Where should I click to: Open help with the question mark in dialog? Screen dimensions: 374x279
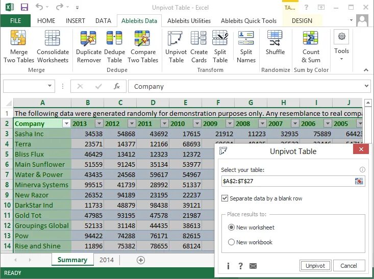[x=240, y=266]
